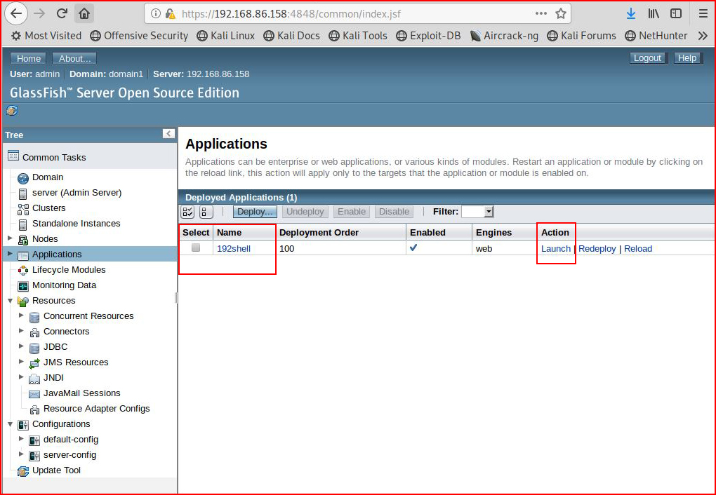The width and height of the screenshot is (716, 495).
Task: Open the Kali Forums bookmark
Action: [x=581, y=36]
